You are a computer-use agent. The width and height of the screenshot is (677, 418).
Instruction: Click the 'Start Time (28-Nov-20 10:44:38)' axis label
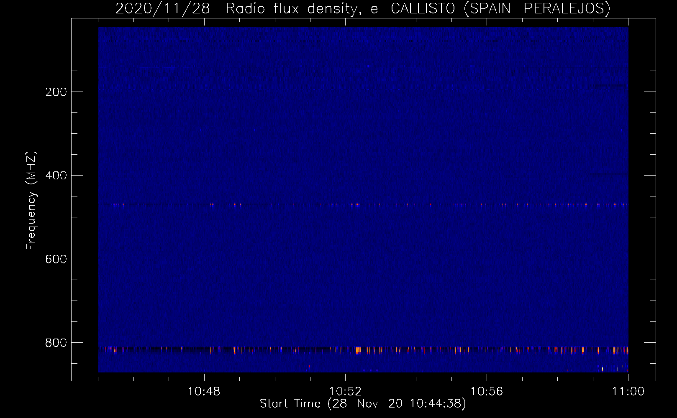363,404
